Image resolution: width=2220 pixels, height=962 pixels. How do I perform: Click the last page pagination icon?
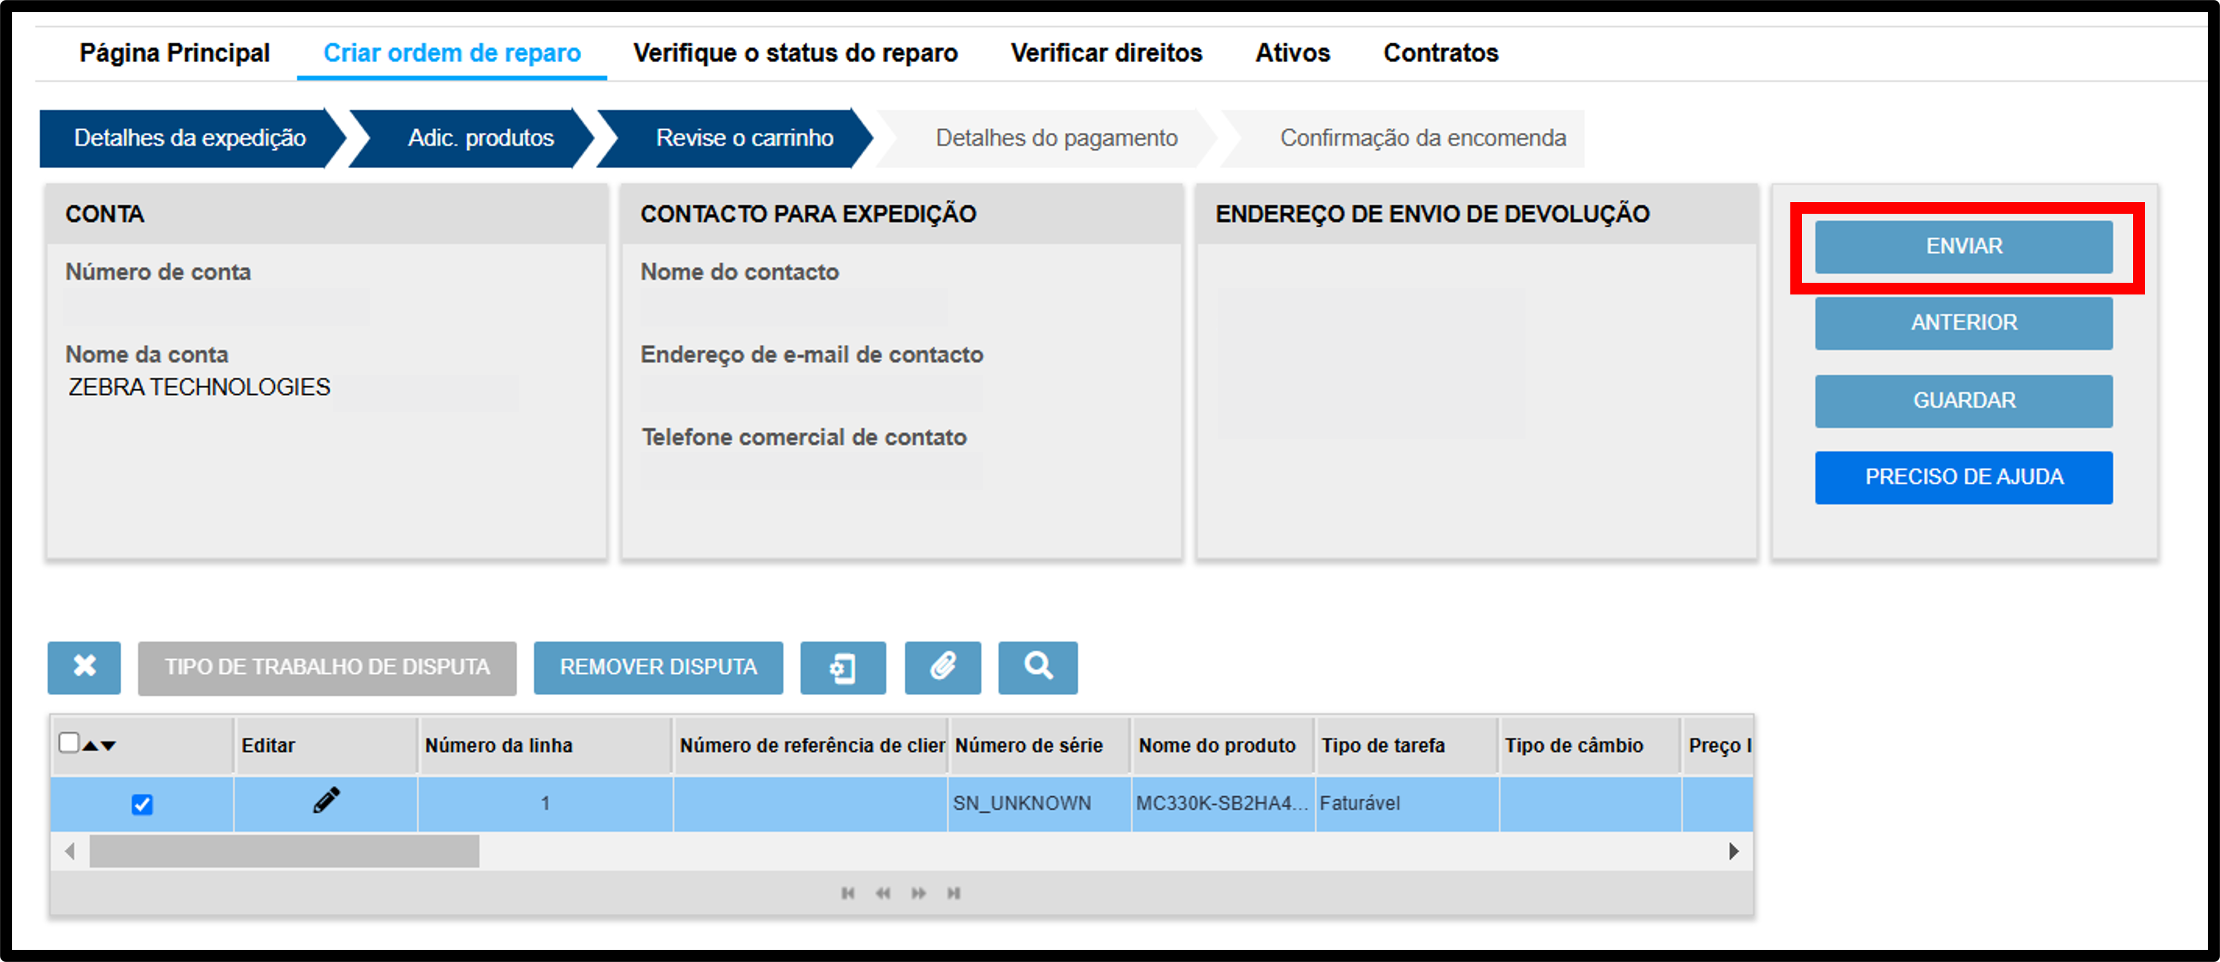pos(954,893)
